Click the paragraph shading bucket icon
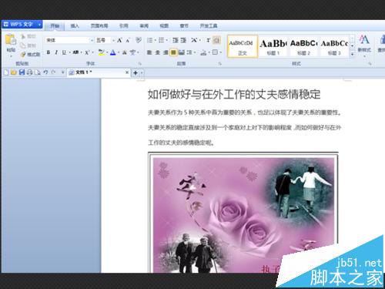385x289 pixels. tap(203, 52)
